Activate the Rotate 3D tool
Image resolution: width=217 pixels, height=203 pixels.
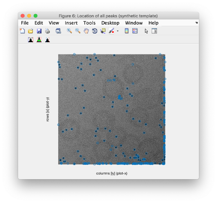point(94,31)
